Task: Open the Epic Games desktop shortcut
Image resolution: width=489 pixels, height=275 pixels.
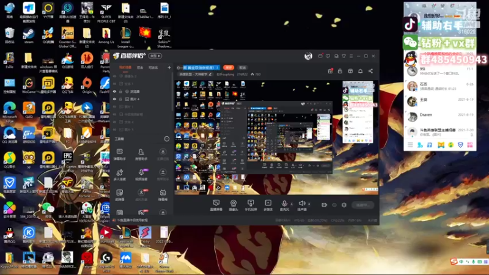Action: 67,160
